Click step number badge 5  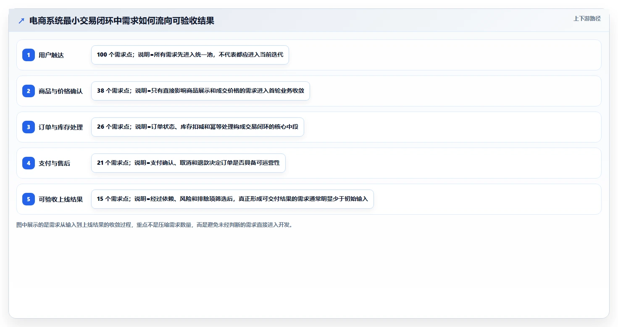[29, 199]
